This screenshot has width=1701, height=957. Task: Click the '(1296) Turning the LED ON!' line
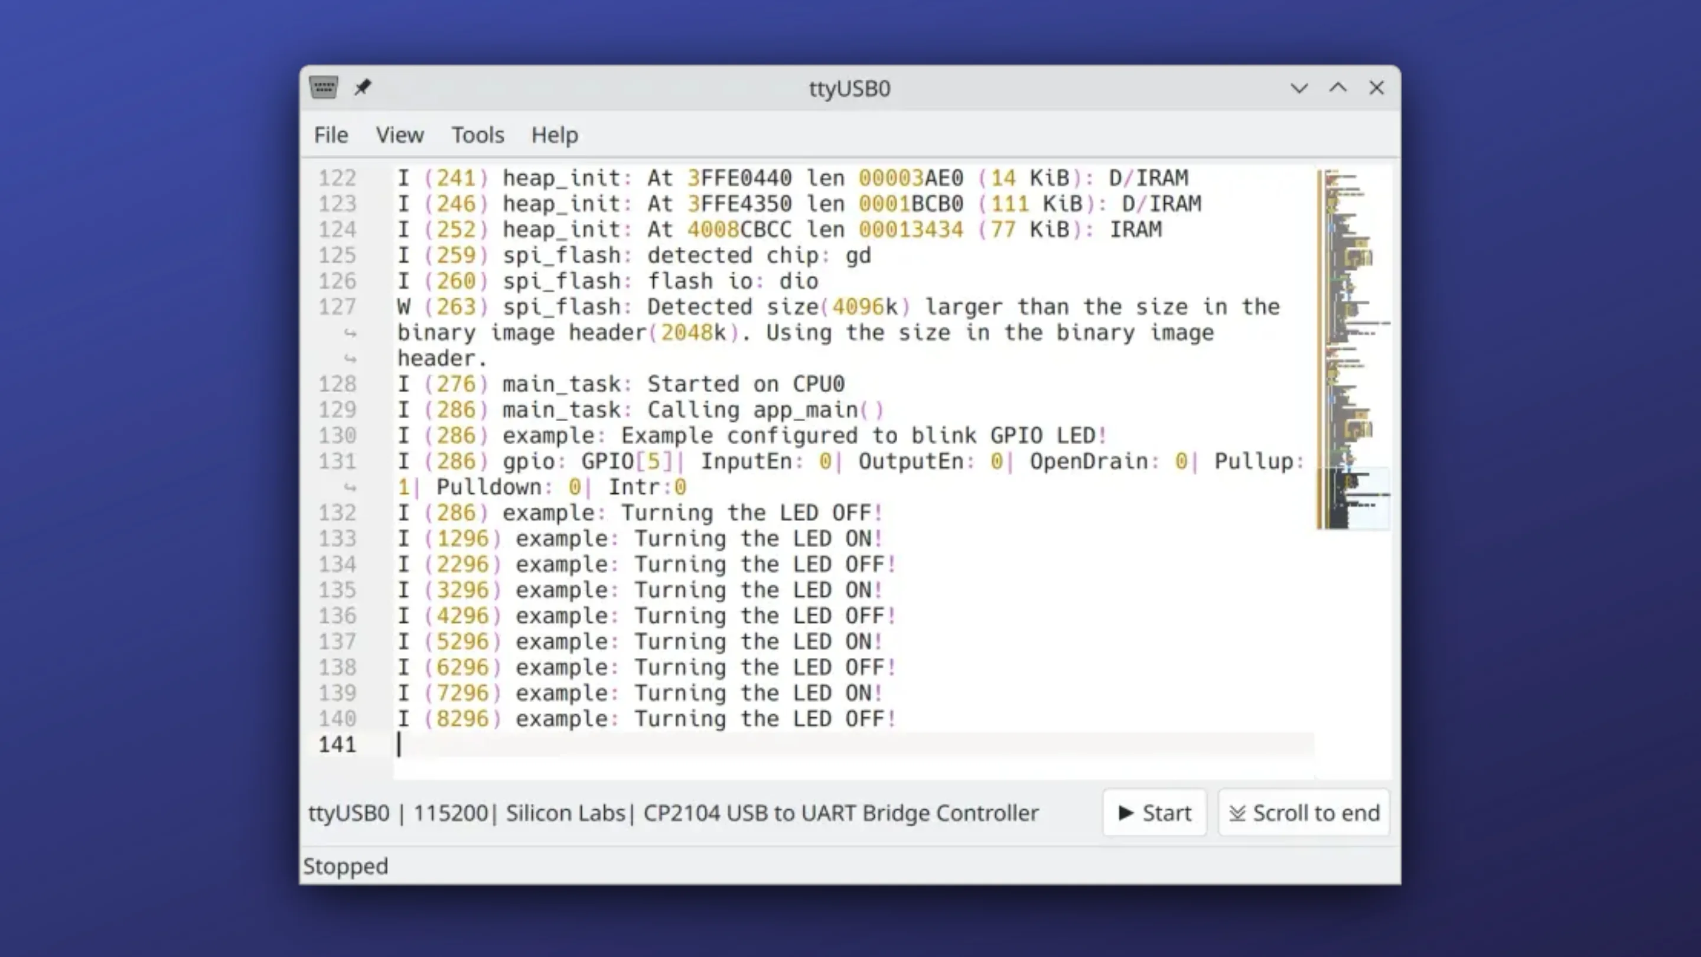[640, 538]
